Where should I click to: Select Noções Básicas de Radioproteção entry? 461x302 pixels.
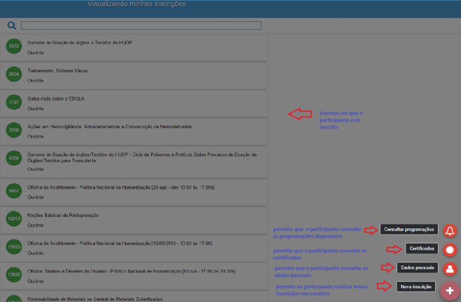click(x=63, y=215)
